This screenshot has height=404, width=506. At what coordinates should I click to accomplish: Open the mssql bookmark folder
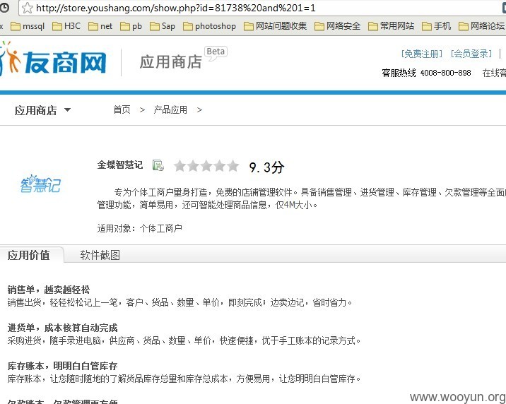pos(28,26)
